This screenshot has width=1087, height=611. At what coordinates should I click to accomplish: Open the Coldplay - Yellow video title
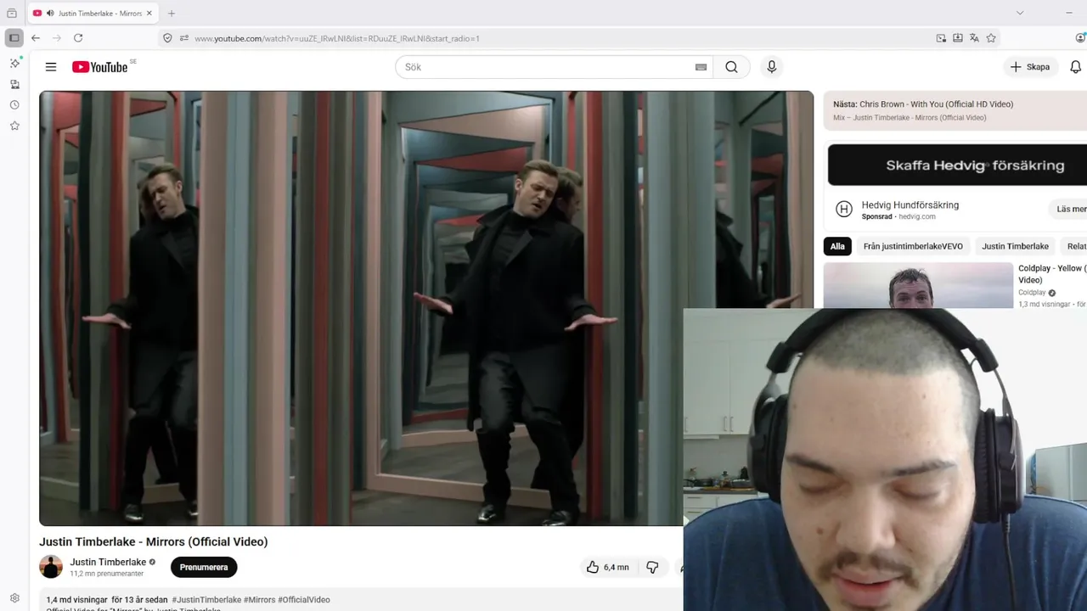tap(1052, 274)
